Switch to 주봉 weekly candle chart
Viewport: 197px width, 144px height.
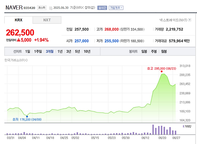(x=154, y=51)
